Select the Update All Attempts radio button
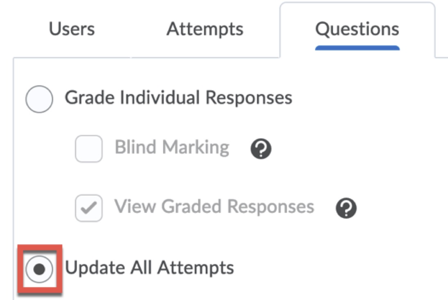The image size is (448, 300). click(39, 269)
